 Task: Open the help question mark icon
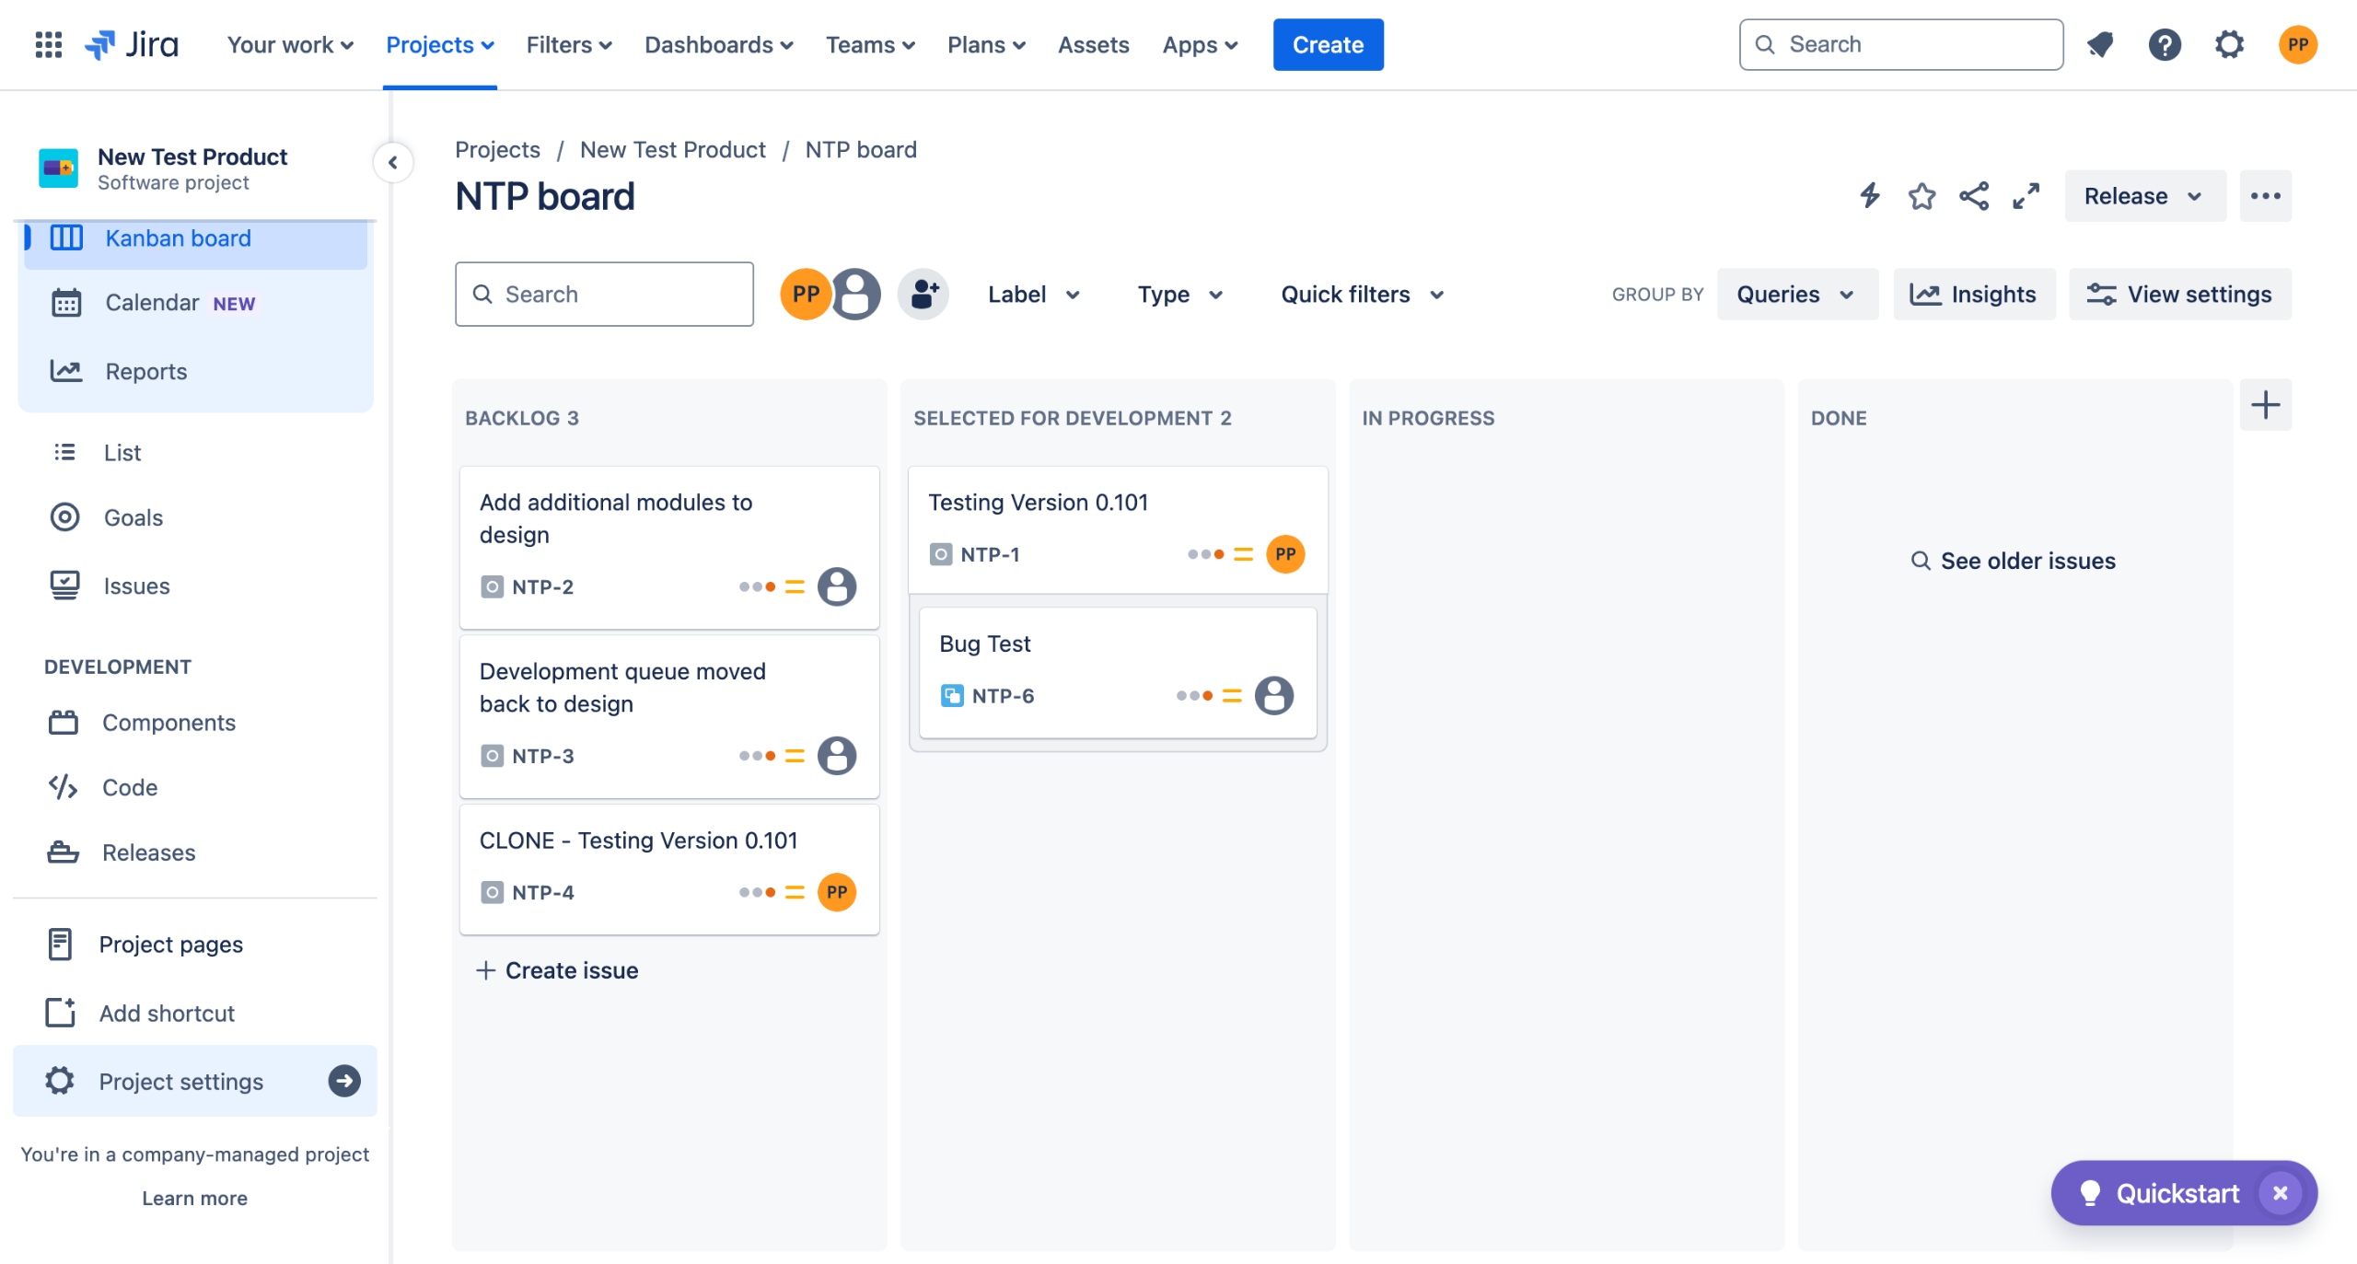point(2164,44)
